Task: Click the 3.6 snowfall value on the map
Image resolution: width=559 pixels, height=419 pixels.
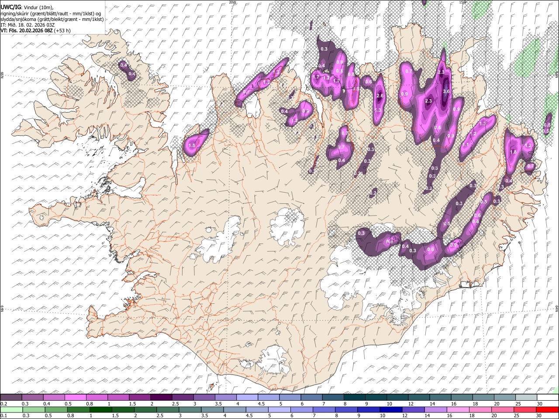Action: tap(446, 92)
